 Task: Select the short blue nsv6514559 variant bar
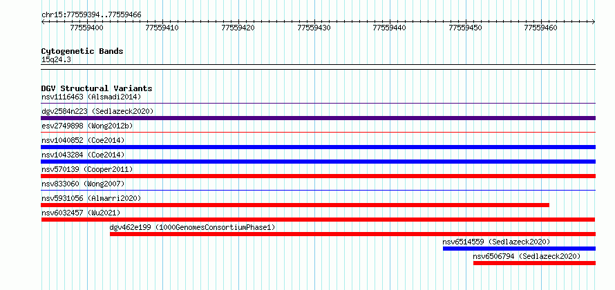520,249
